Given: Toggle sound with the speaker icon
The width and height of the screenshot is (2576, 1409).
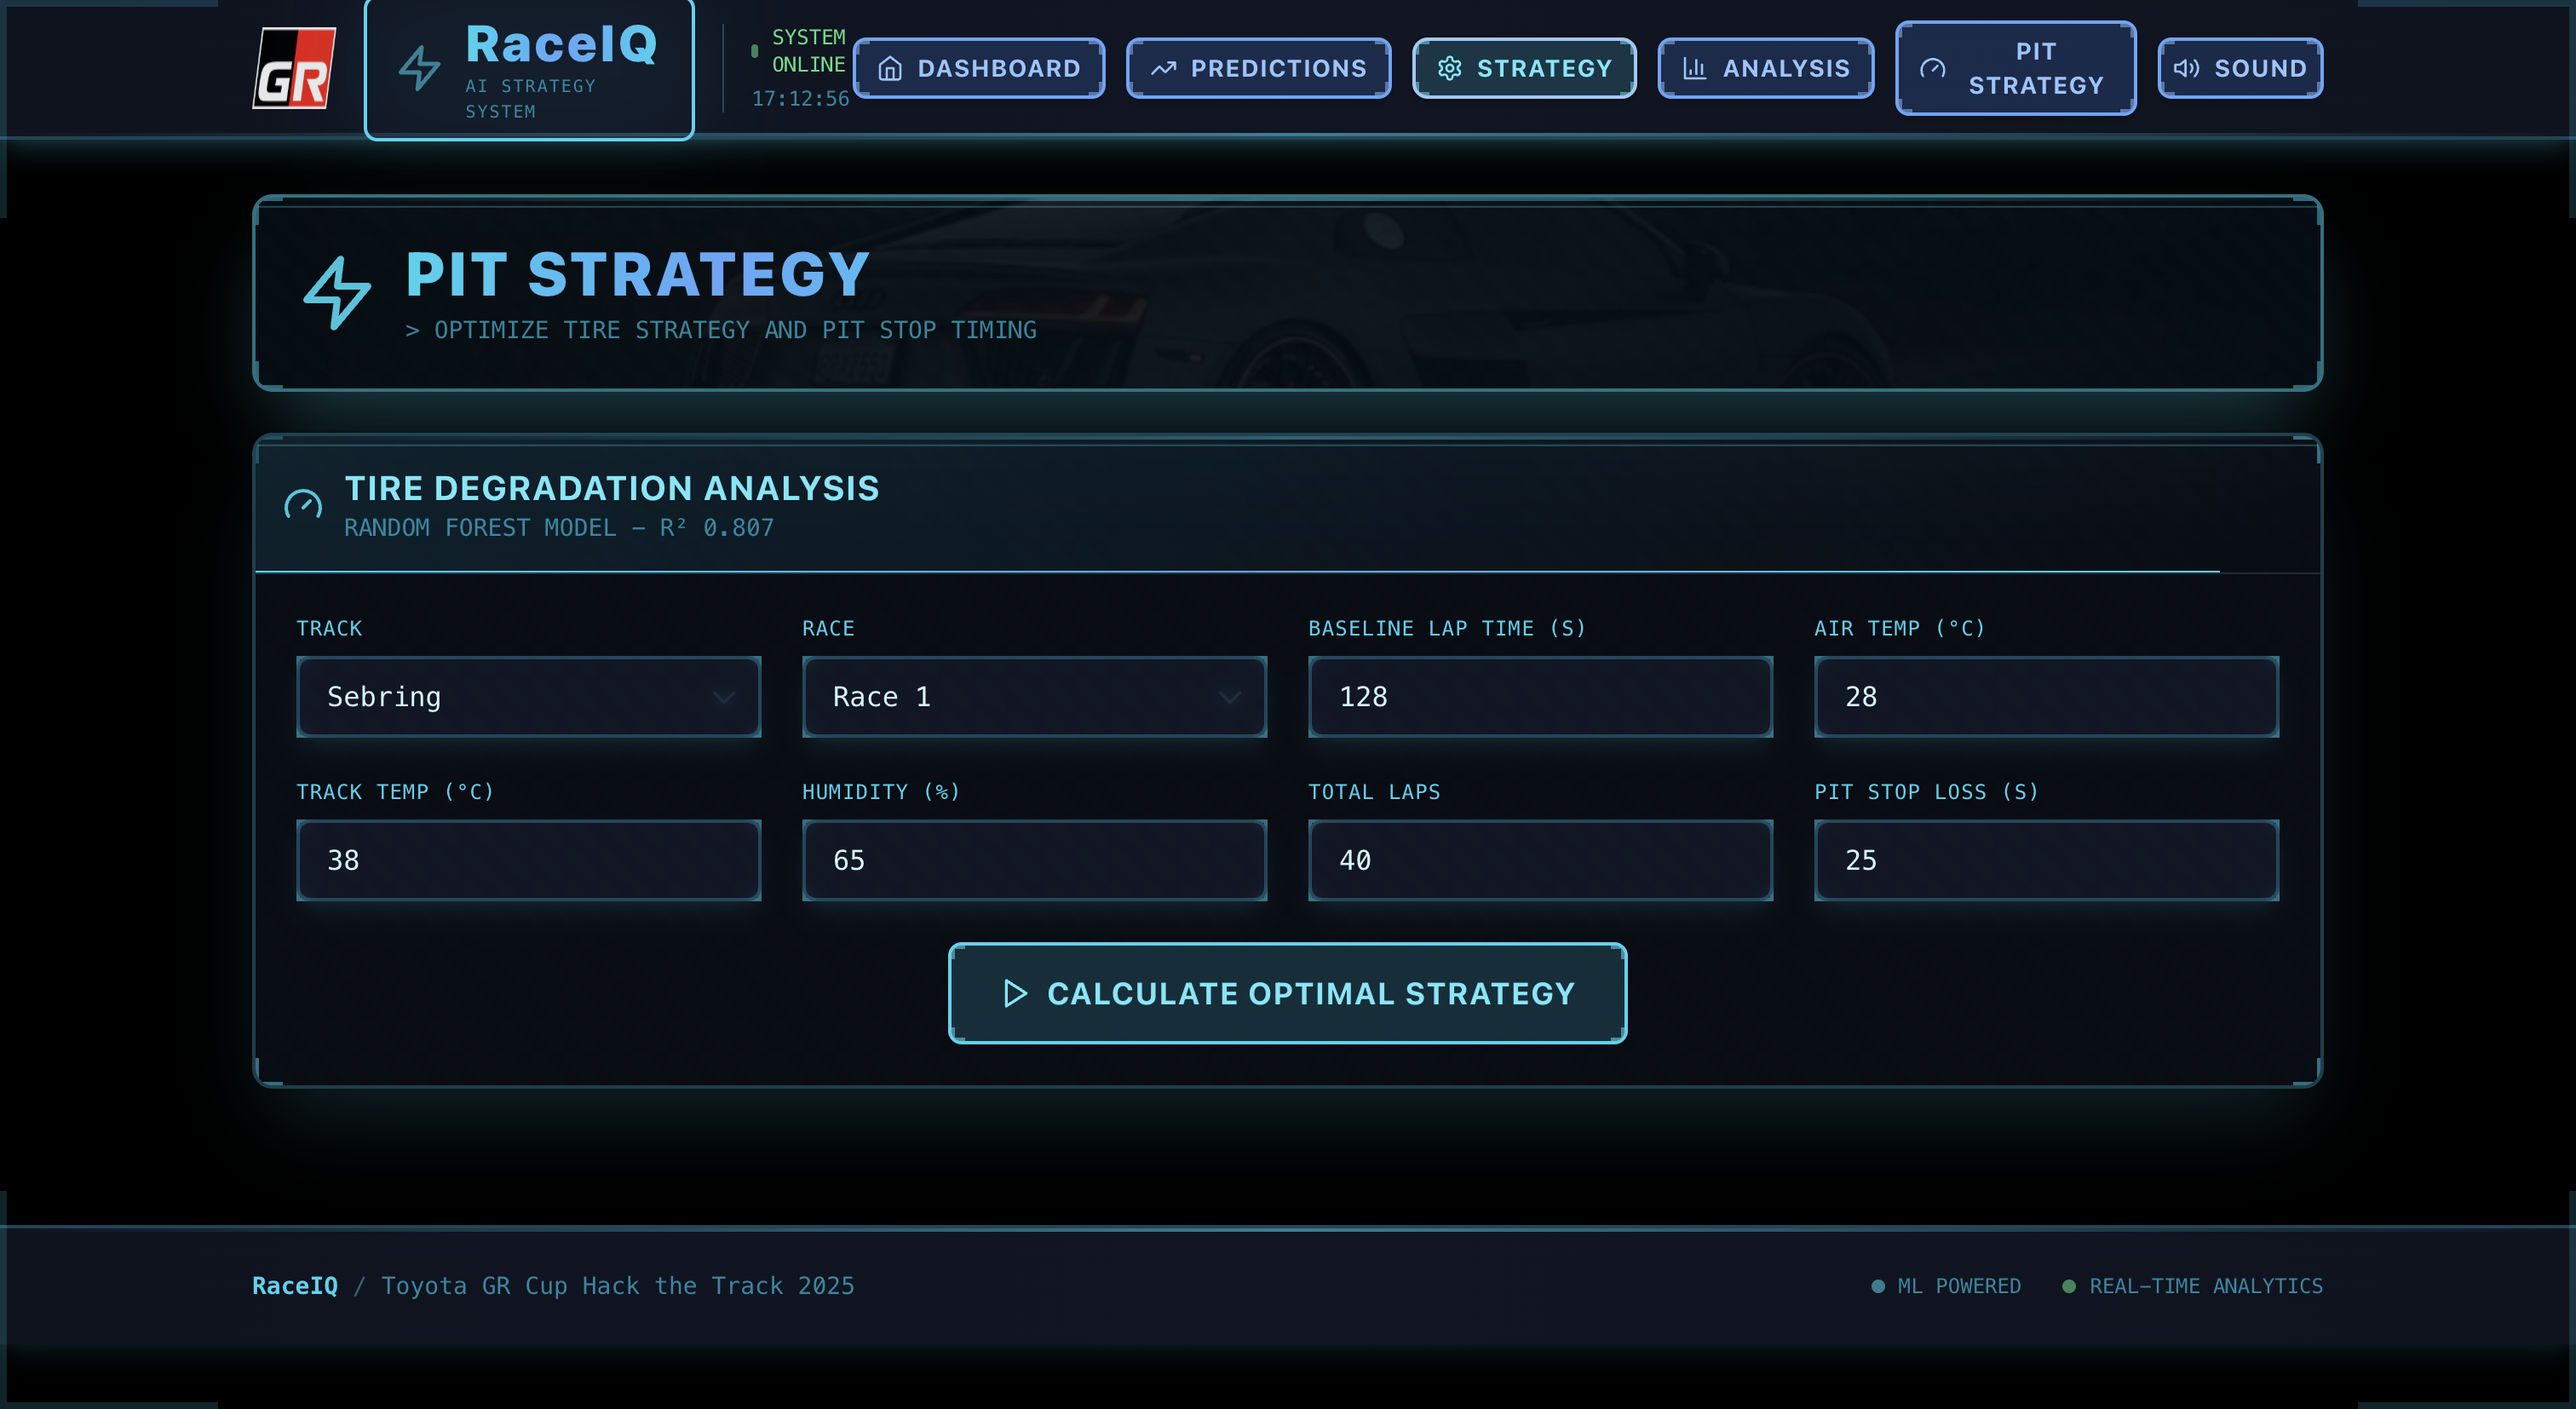Looking at the screenshot, I should click(x=2186, y=68).
